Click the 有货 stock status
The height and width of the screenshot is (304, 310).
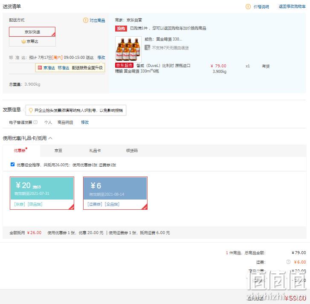coord(266,66)
